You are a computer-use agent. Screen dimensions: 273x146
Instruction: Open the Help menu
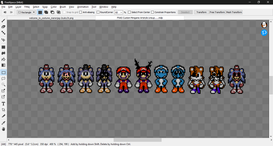[x=114, y=7]
